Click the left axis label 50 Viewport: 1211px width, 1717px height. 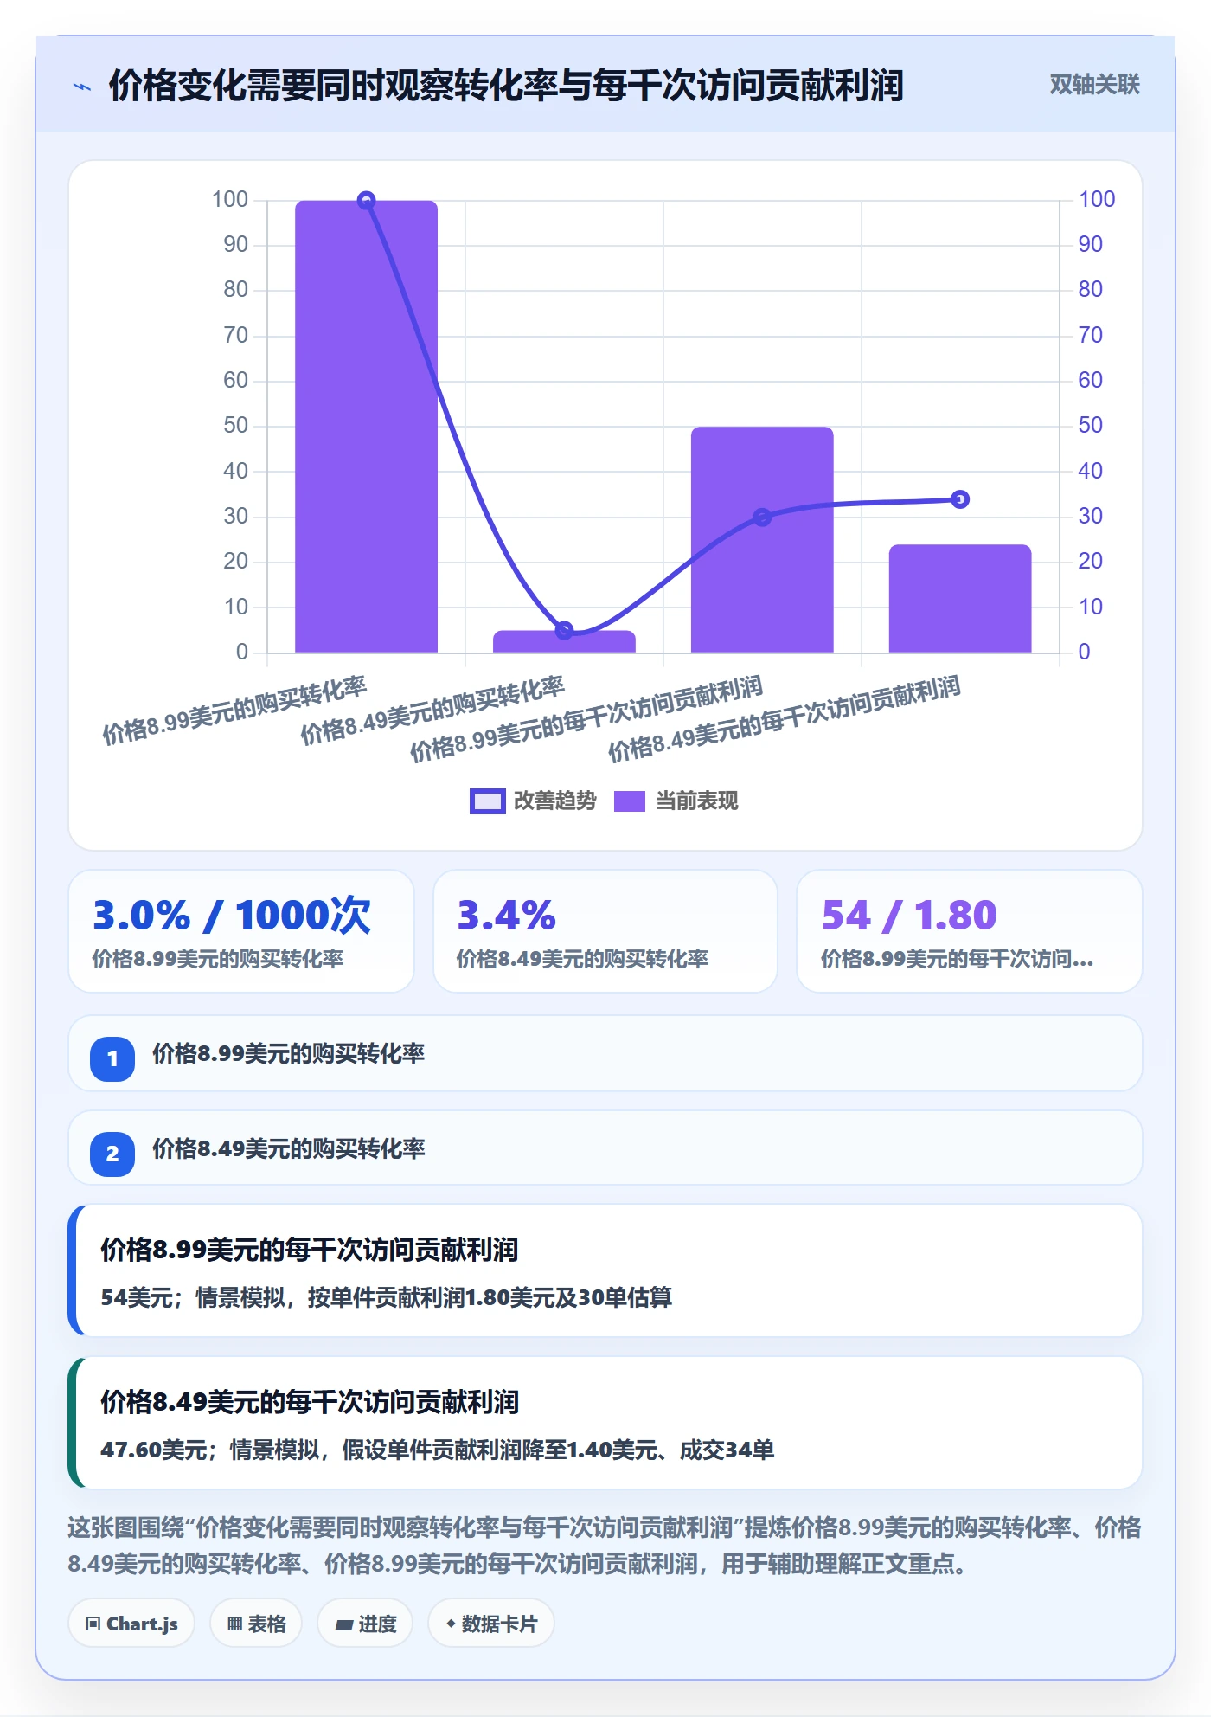[235, 426]
